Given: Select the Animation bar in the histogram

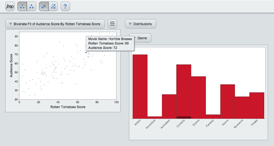Looking at the screenshot, I should (x=169, y=106).
